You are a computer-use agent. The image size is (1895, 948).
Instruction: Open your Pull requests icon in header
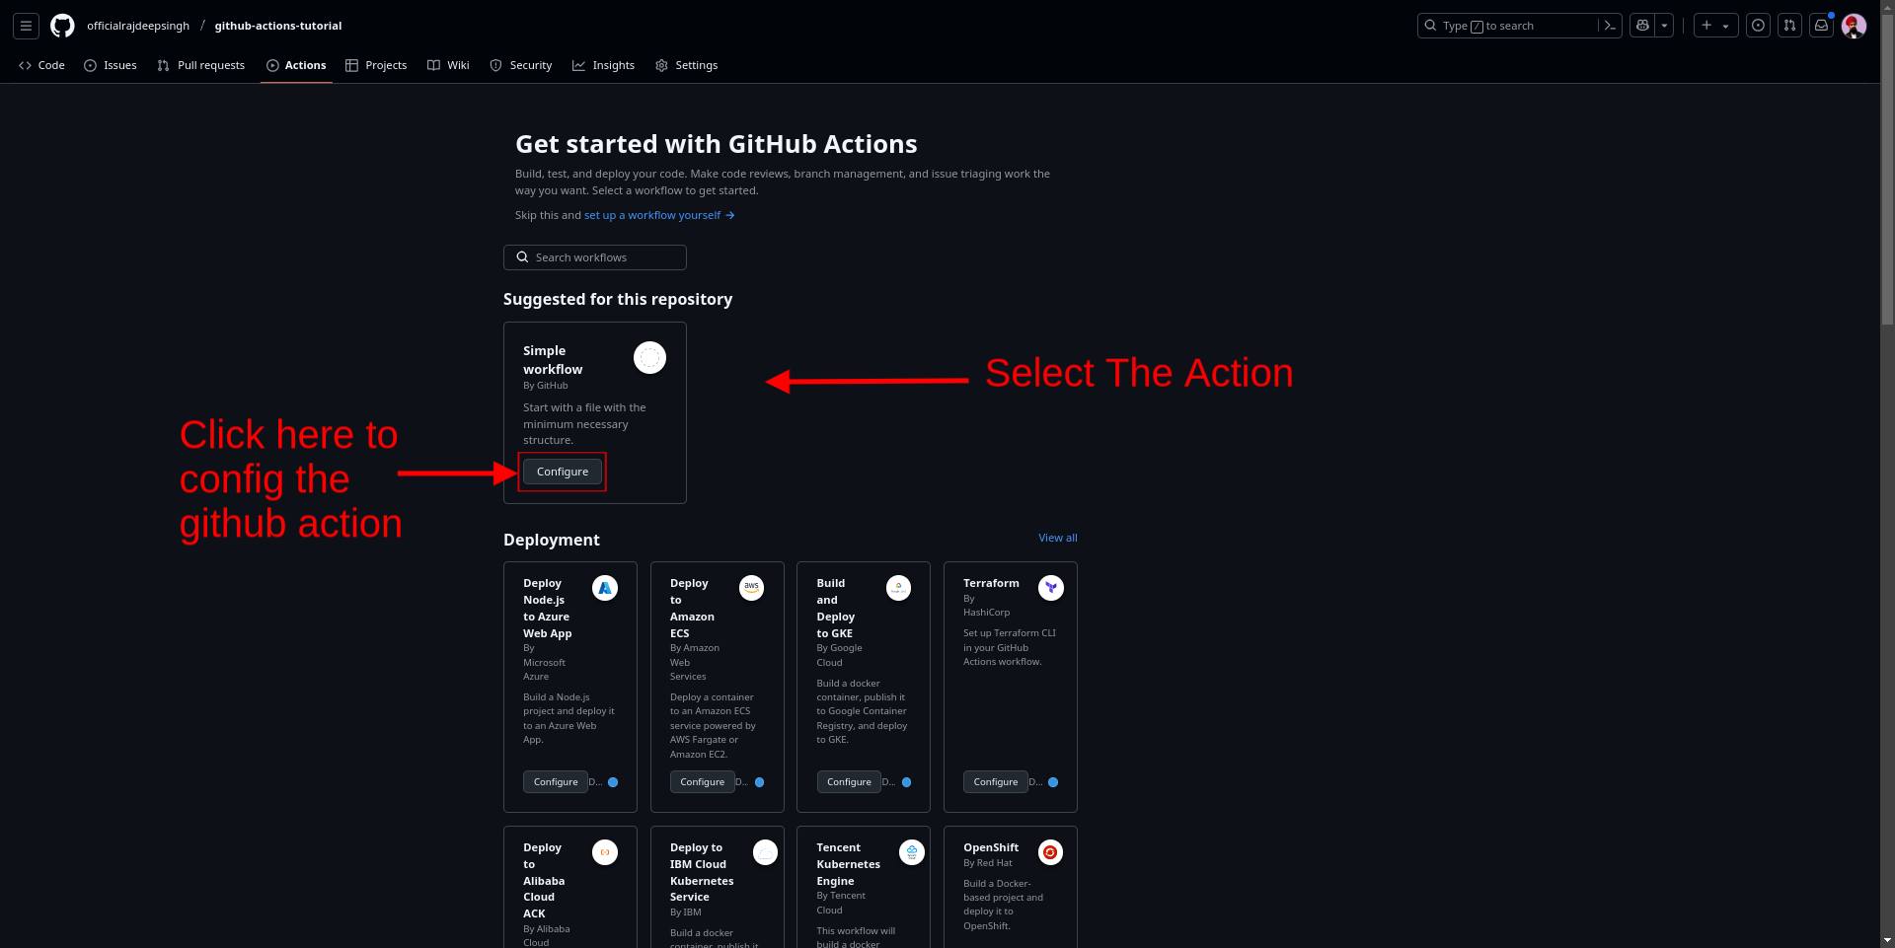click(1789, 26)
